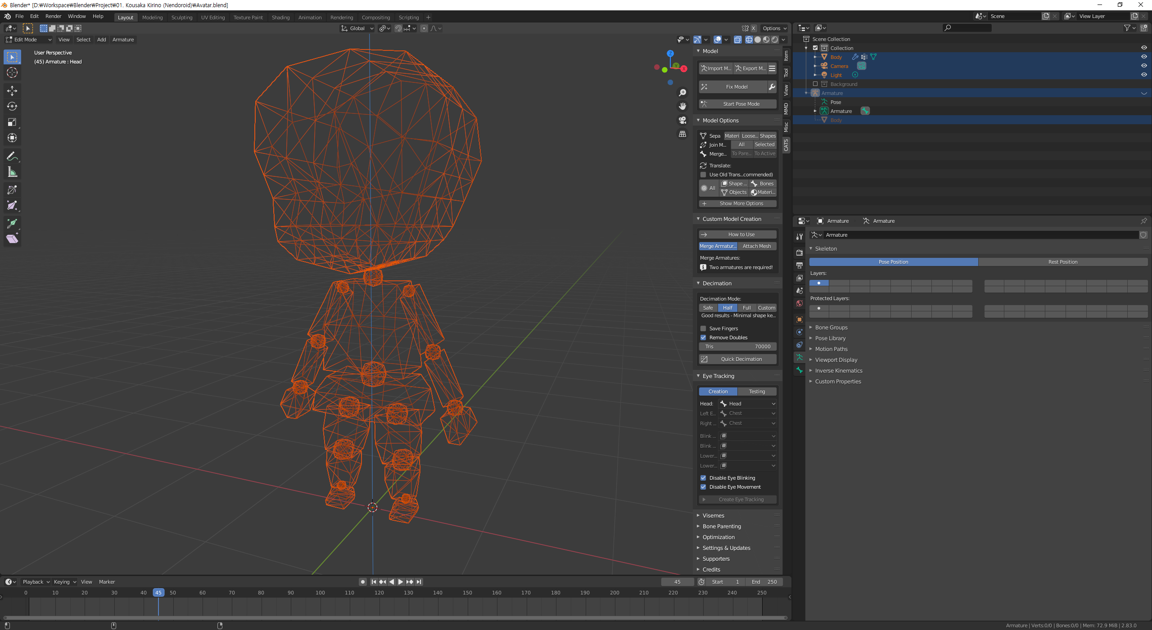This screenshot has width=1152, height=630.
Task: Select the Move tool in the toolbar
Action: 12,90
